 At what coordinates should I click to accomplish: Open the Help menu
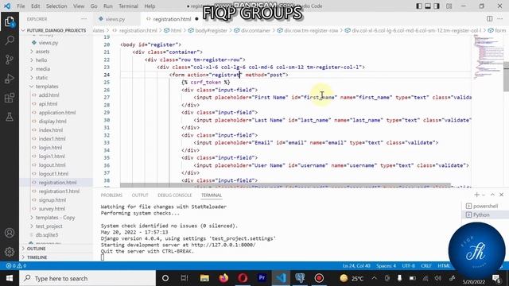(x=150, y=6)
